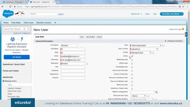Open the user name menu dropdown
This screenshot has width=190, height=107.
pos(137,14)
